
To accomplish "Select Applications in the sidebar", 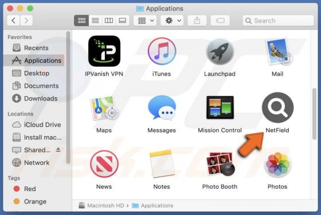I will [34, 61].
